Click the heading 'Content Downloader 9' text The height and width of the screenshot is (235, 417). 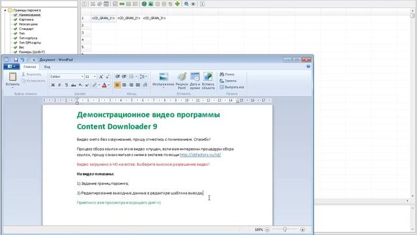tap(117, 126)
